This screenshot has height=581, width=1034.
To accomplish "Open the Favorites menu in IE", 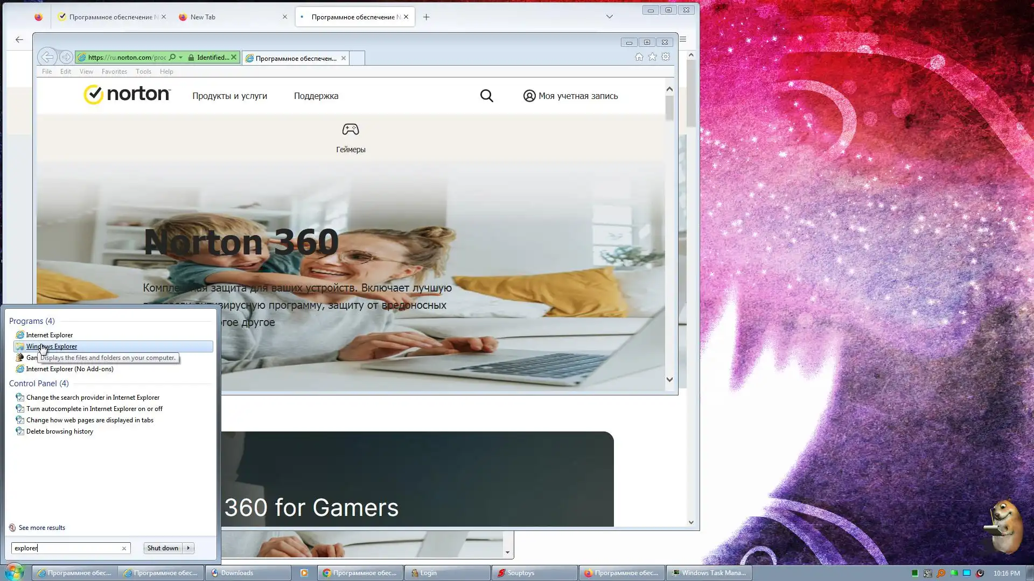I will (x=114, y=72).
